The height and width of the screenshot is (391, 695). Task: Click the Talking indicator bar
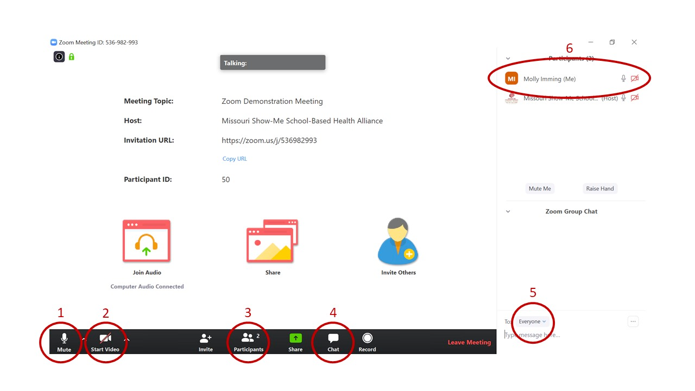(273, 62)
